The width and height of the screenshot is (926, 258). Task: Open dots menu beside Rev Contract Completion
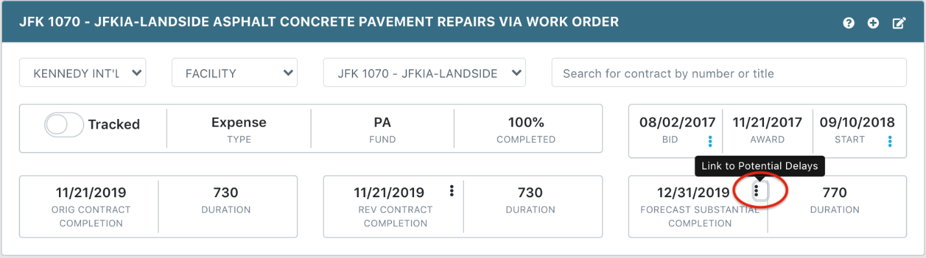click(x=452, y=191)
